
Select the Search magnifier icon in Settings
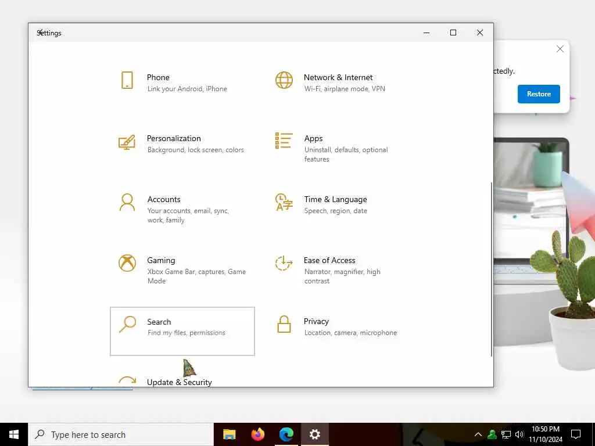(127, 324)
